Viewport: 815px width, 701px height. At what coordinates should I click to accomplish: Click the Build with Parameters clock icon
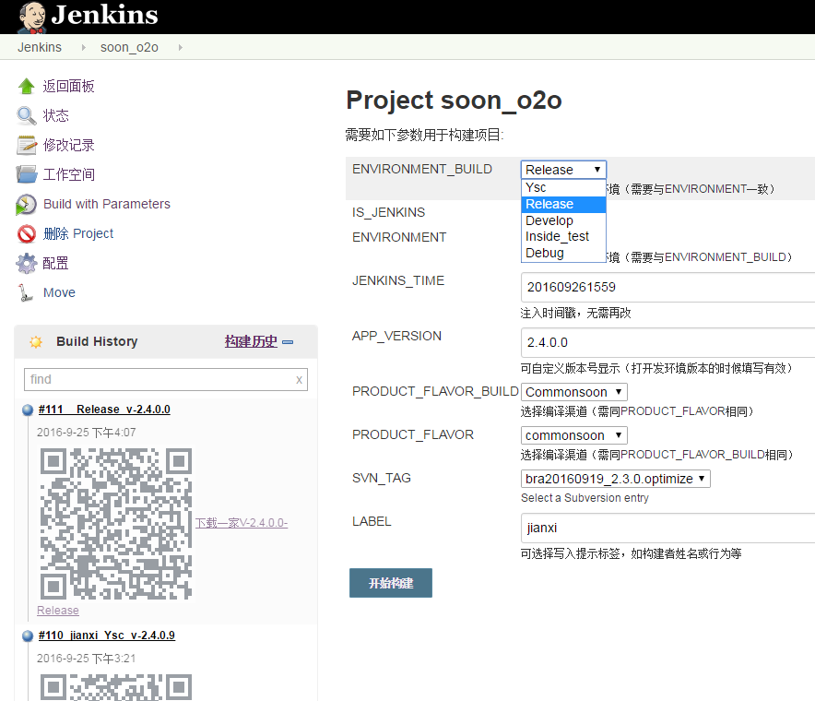[x=26, y=205]
